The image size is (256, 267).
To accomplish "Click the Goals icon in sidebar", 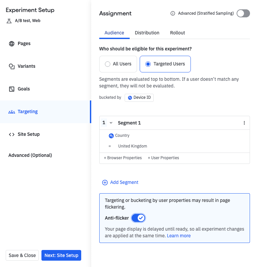I will click(12, 89).
